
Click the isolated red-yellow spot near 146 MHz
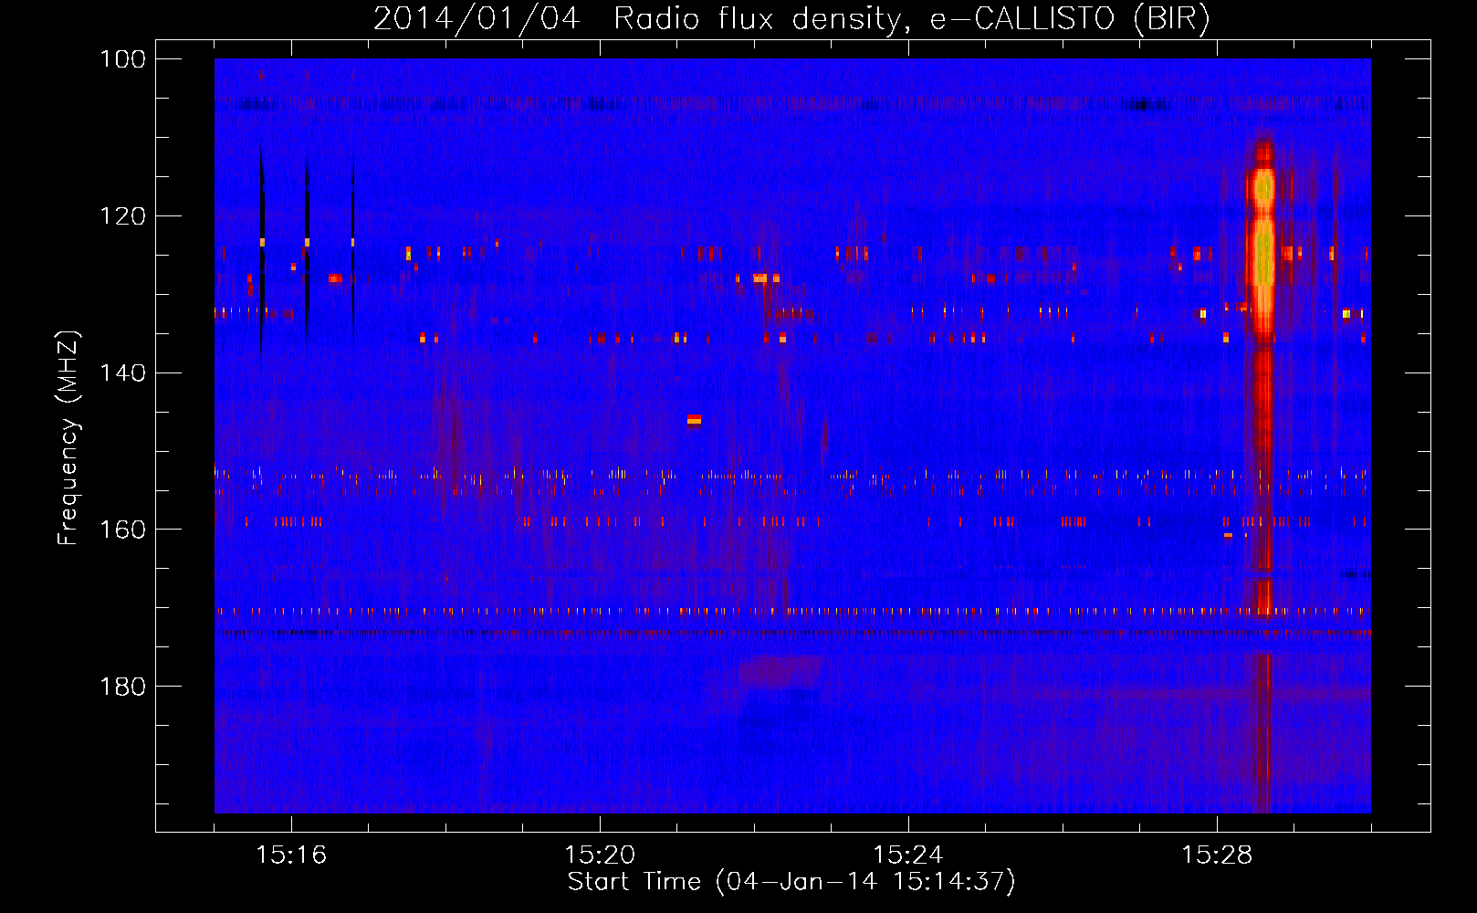[x=694, y=420]
